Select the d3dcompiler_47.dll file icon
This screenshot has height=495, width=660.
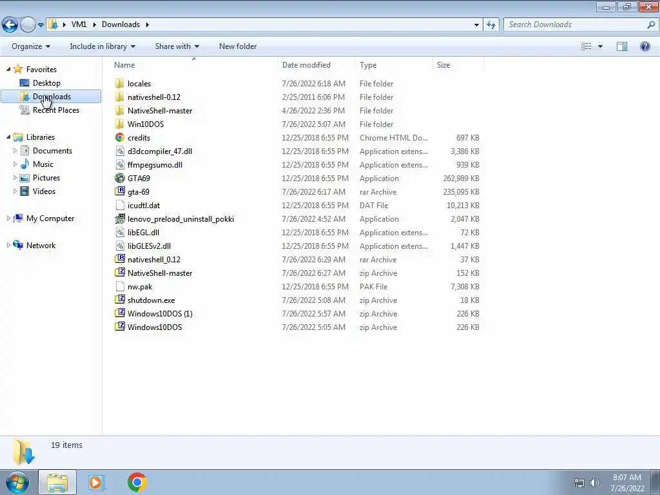coord(119,151)
